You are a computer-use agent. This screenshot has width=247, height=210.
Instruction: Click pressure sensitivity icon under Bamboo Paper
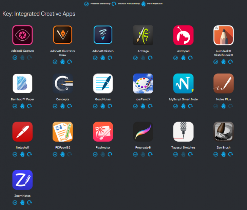pyautogui.click(x=15, y=106)
